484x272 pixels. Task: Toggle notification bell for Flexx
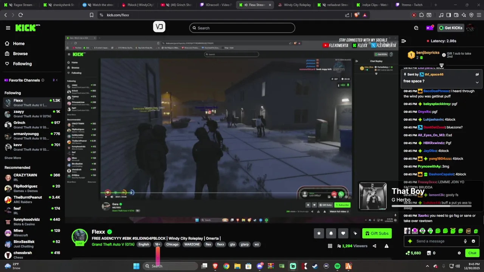[x=331, y=233]
